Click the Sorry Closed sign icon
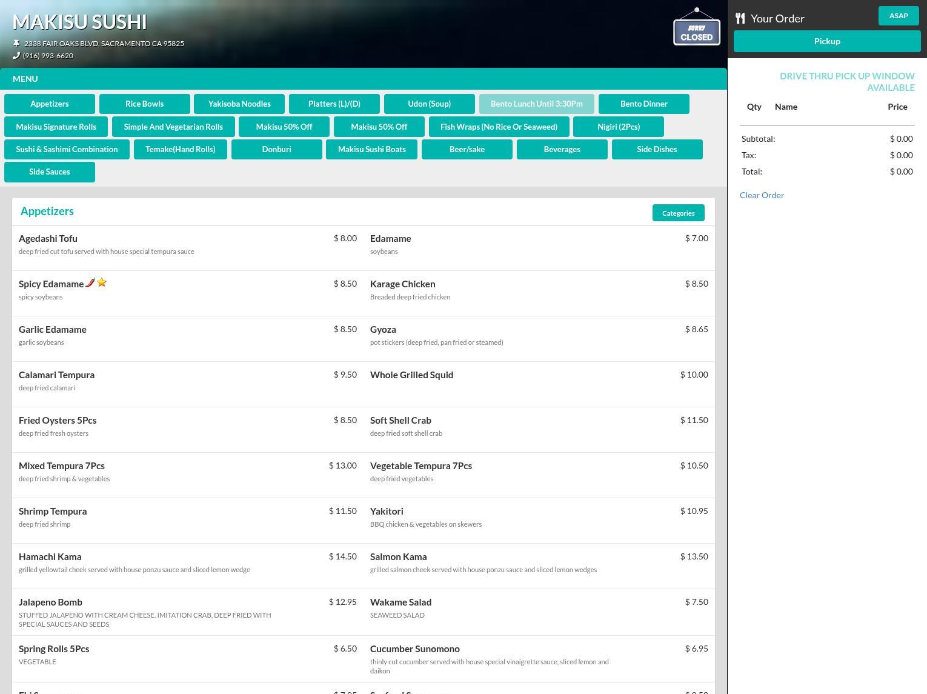 point(696,28)
